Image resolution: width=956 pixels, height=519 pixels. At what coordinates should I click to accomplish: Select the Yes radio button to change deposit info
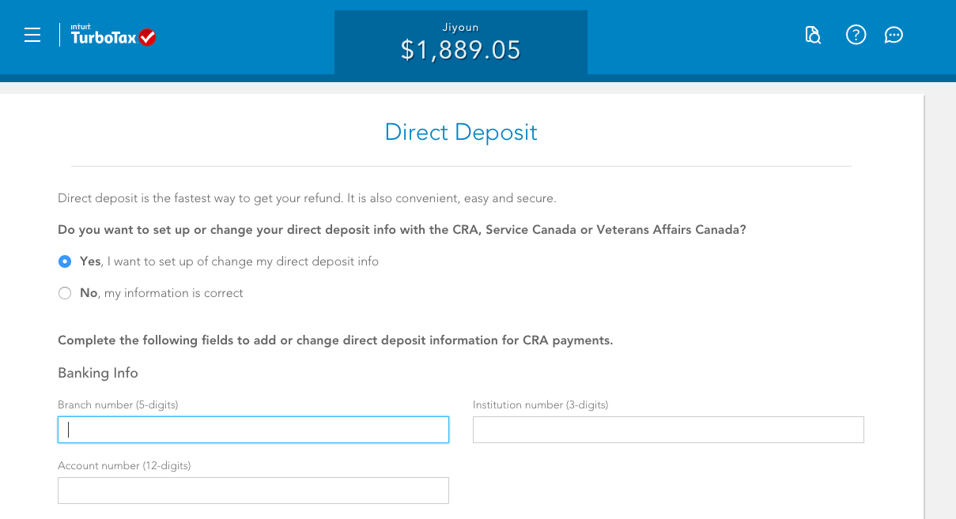point(65,261)
